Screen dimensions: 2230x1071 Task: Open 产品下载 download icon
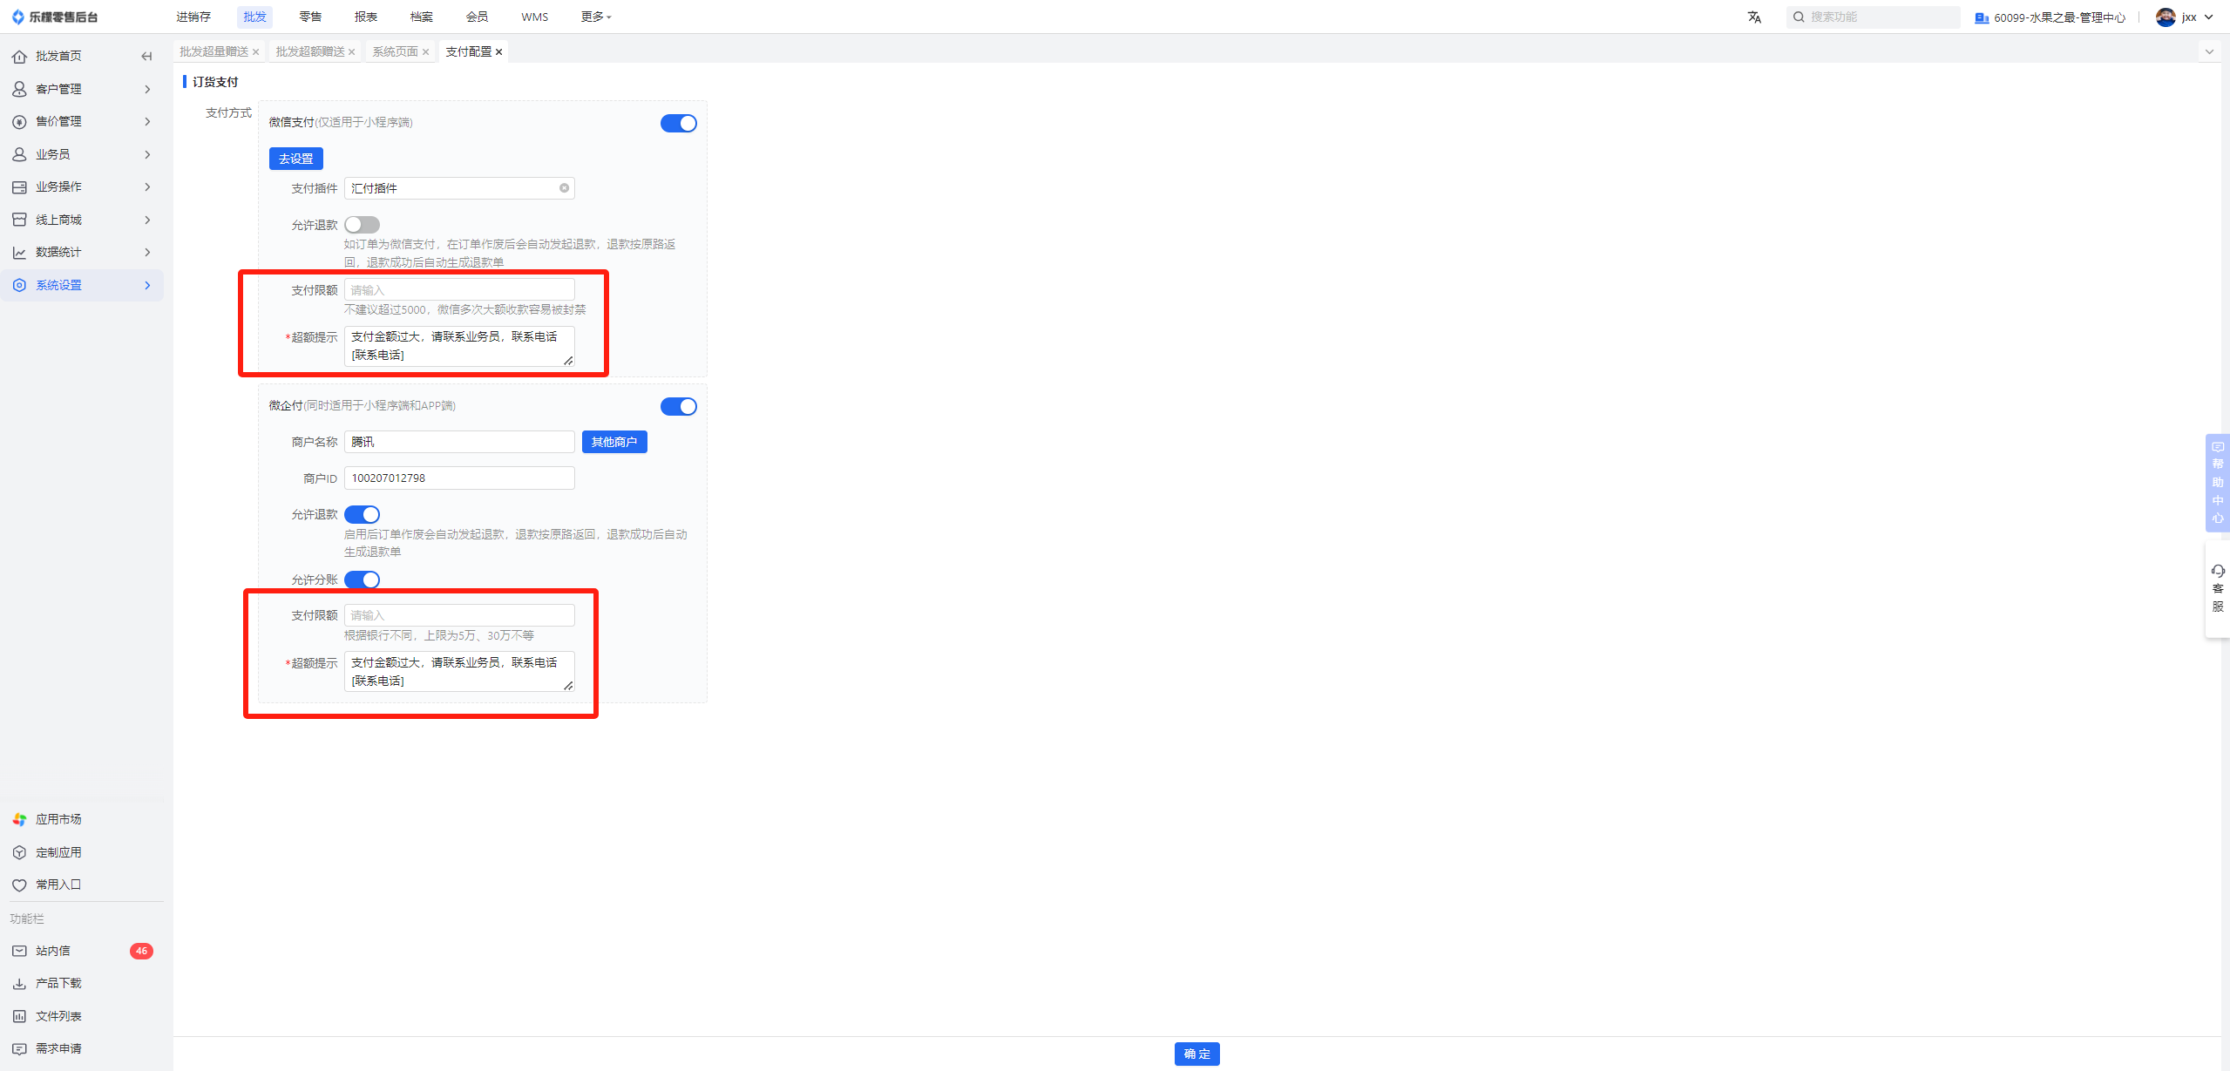coord(19,983)
